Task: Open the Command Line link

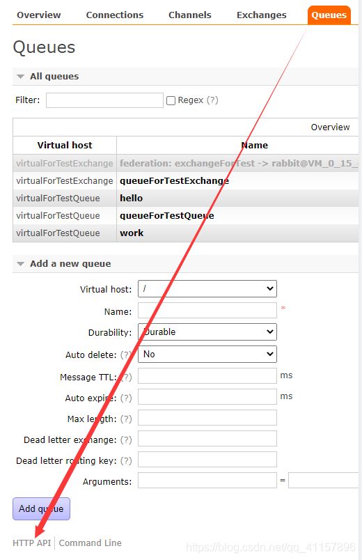Action: point(90,543)
